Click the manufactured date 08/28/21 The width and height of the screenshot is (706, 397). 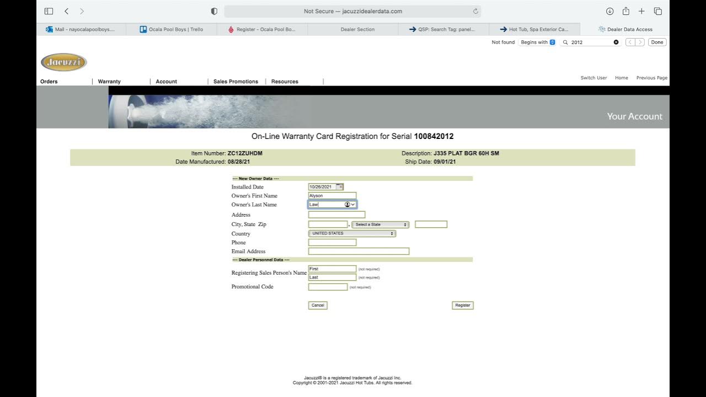239,162
